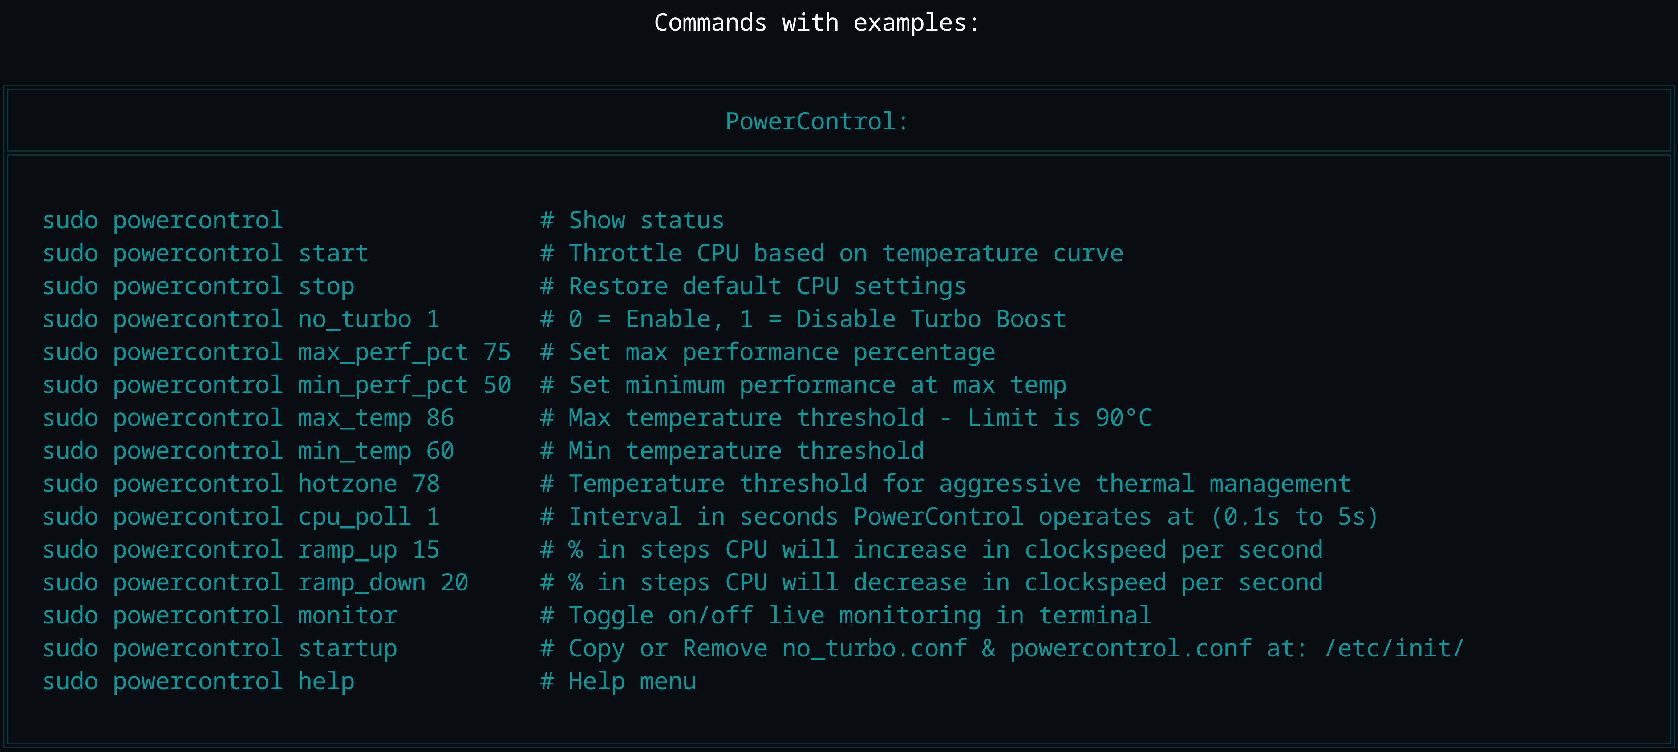
Task: Click the '# Help menu' comment
Action: pos(618,681)
